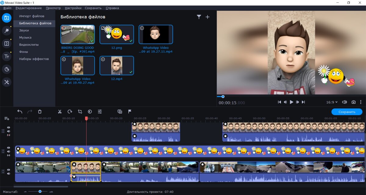Split clip with the scissors tool
The height and width of the screenshot is (195, 366).
(x=60, y=112)
